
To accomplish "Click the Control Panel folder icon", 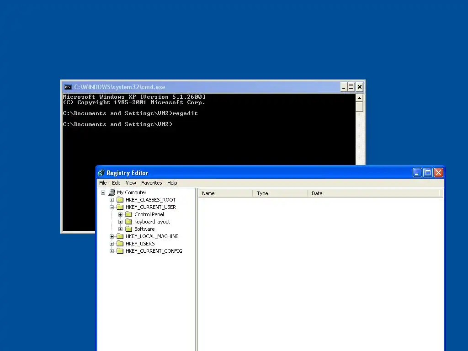I will pos(128,214).
